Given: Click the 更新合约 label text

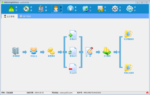Looking at the screenshot, I should (73, 56).
